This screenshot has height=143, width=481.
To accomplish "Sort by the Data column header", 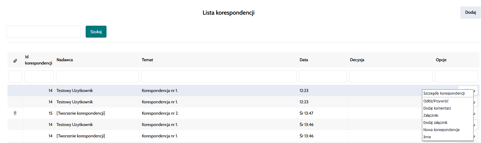I will point(304,60).
